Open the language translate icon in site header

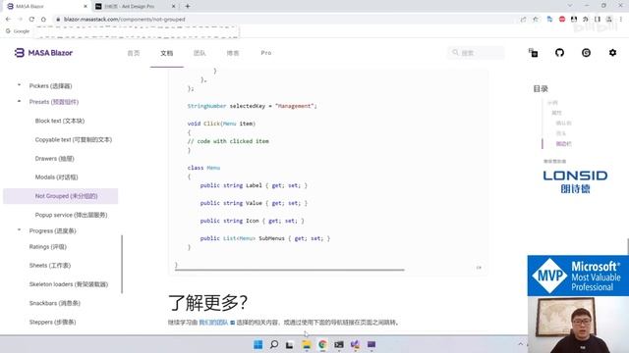click(x=533, y=53)
